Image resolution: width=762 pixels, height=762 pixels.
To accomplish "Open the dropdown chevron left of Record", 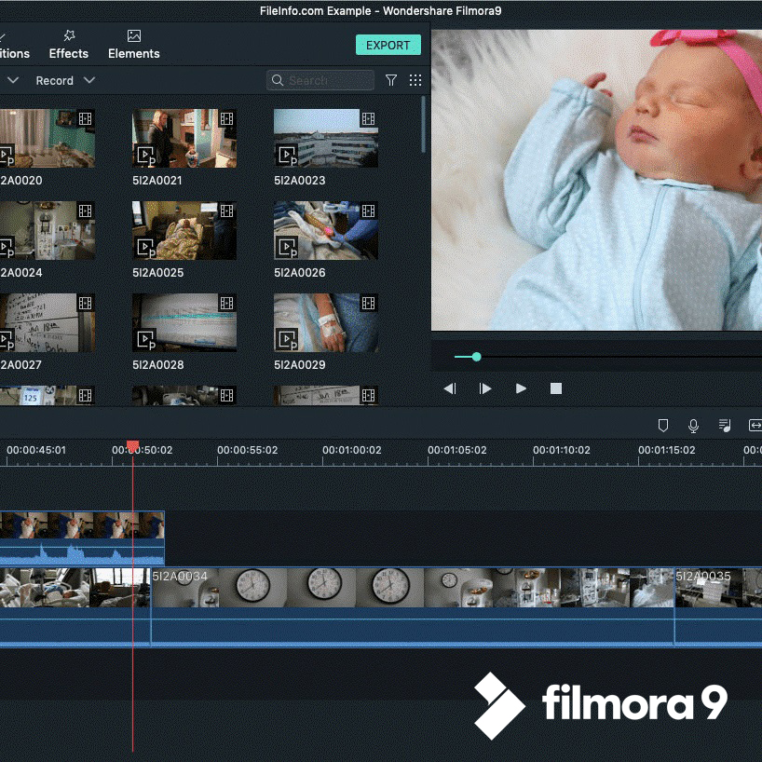I will click(x=13, y=80).
